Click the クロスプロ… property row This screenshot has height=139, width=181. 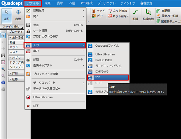16,67
